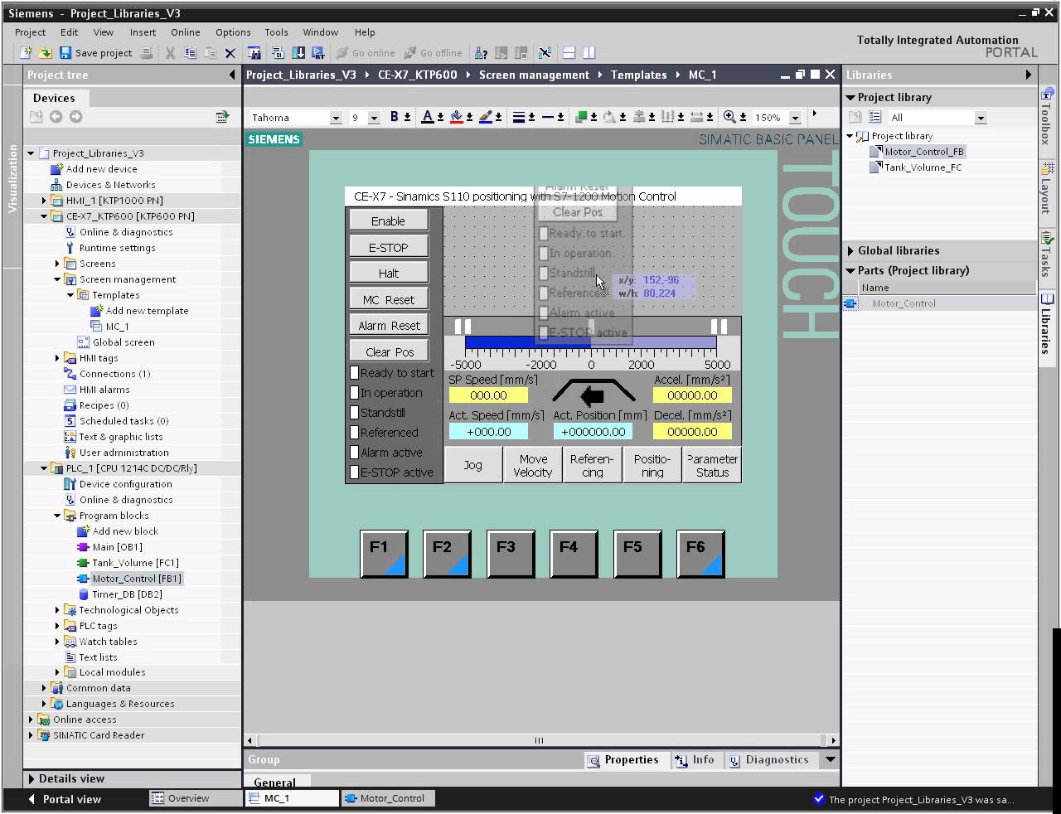Click the MC Reset button
Viewport: 1061px width, 814px height.
(x=389, y=299)
